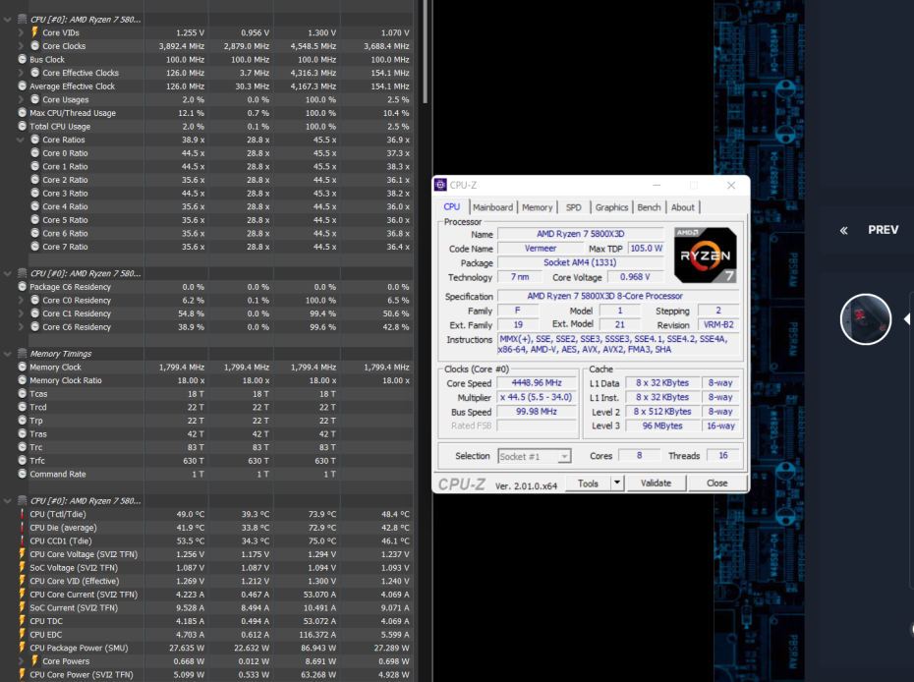This screenshot has height=682, width=914.
Task: Click the Core VIDs lightning bolt icon
Action: coord(34,32)
